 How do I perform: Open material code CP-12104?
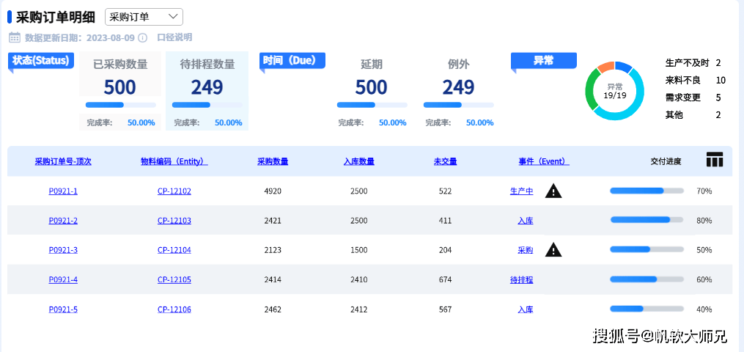point(174,250)
